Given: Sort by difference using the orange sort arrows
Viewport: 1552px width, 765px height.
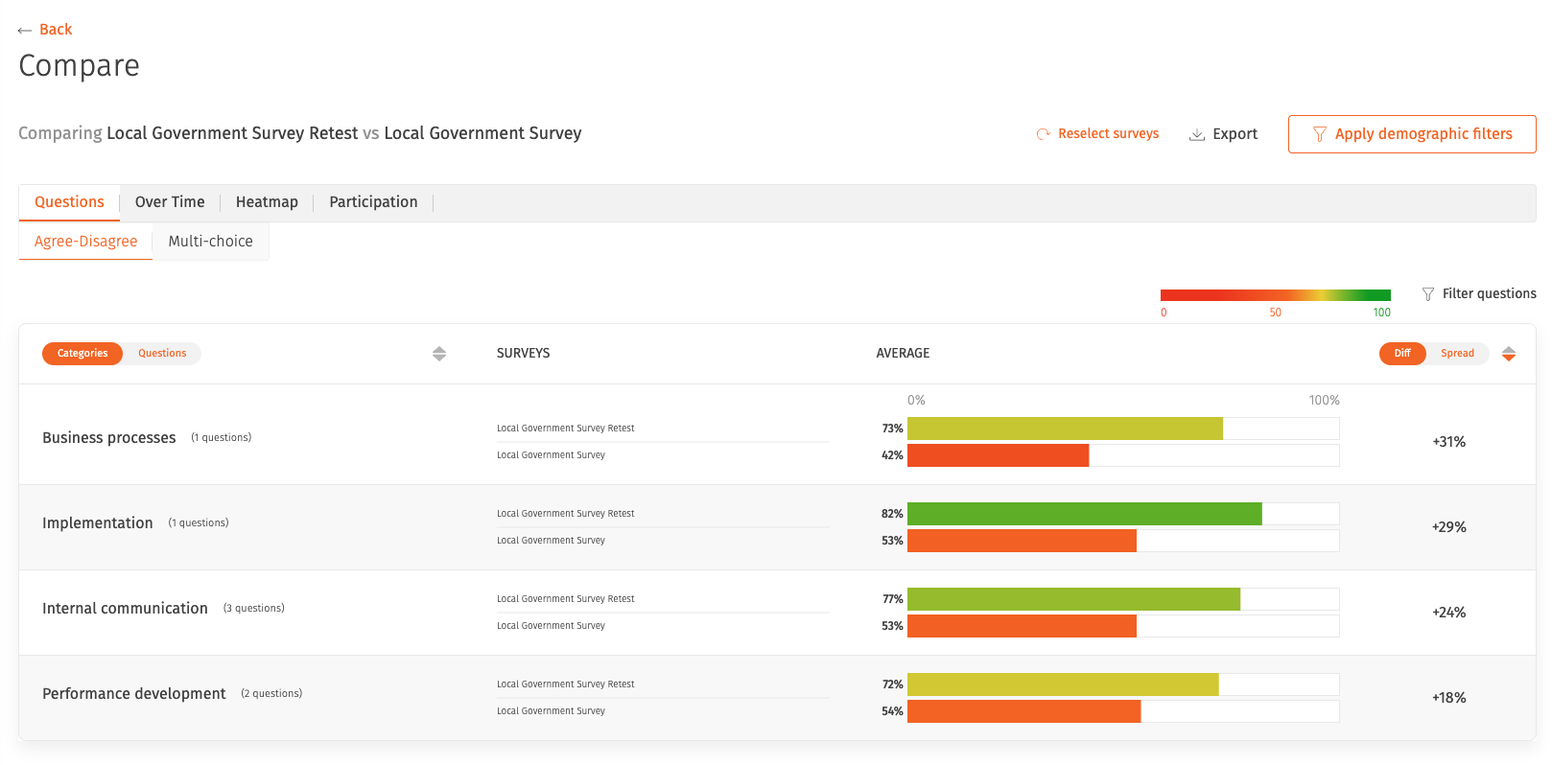Looking at the screenshot, I should click(x=1508, y=354).
